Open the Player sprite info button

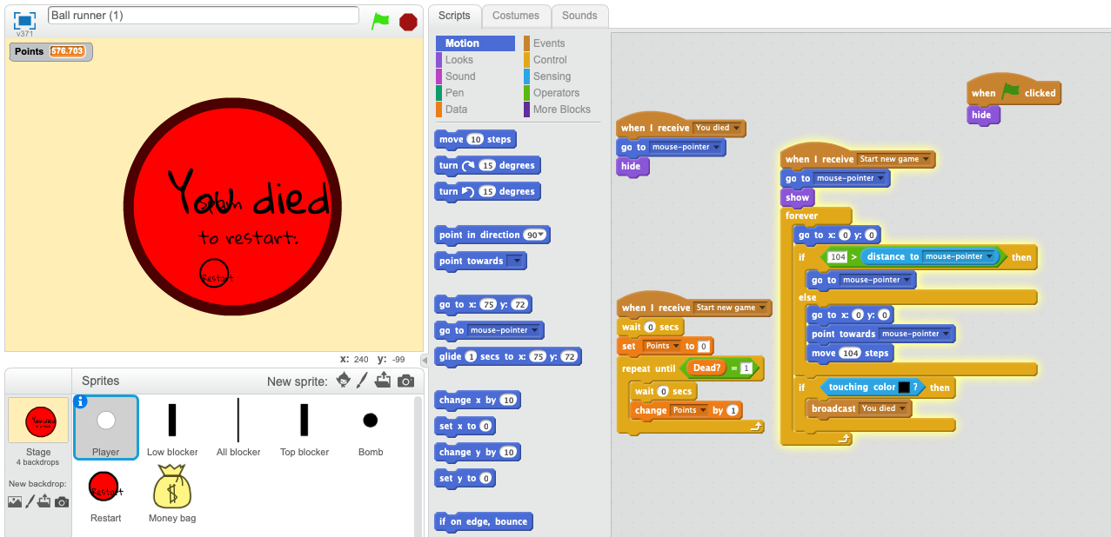click(x=81, y=401)
